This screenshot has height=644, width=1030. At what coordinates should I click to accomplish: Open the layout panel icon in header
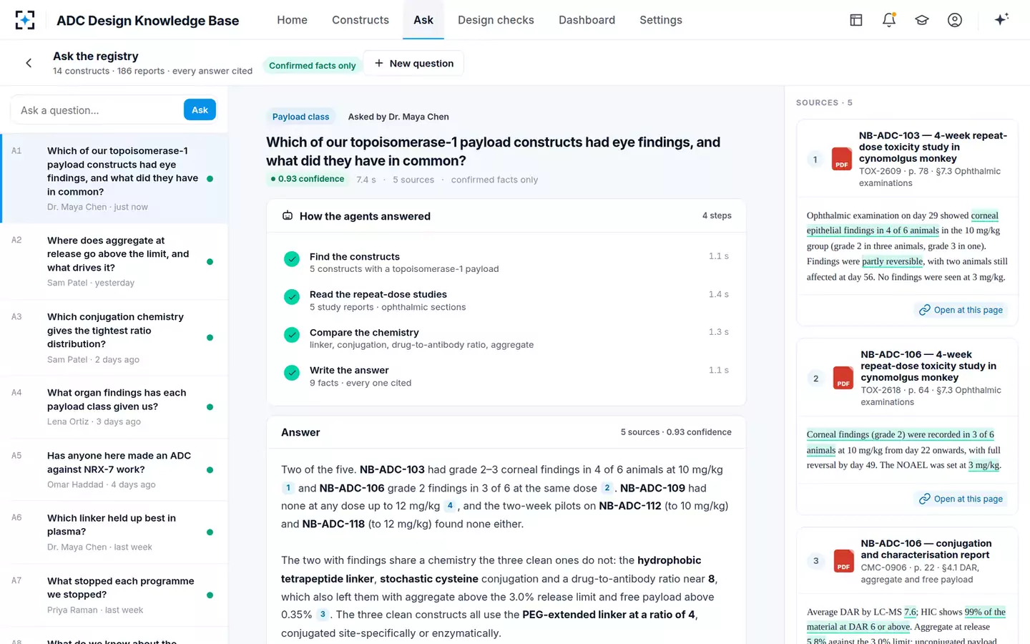(856, 20)
